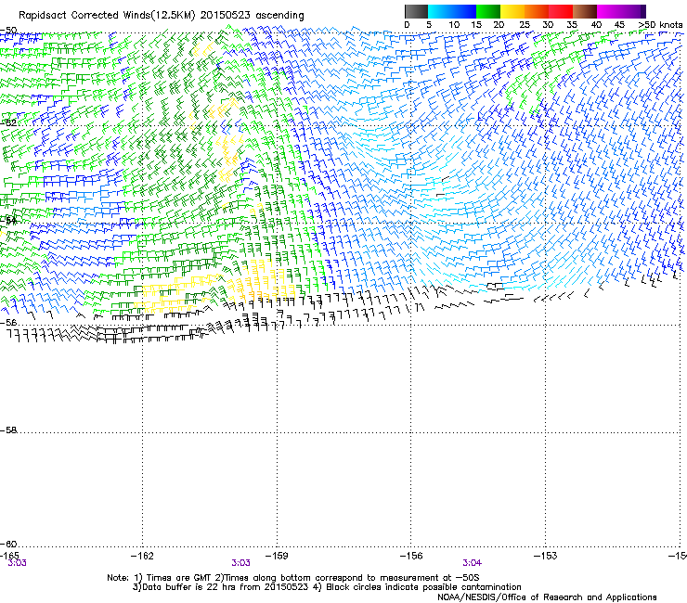Pick the yellow 20–25 knots legend swatch

coord(512,11)
